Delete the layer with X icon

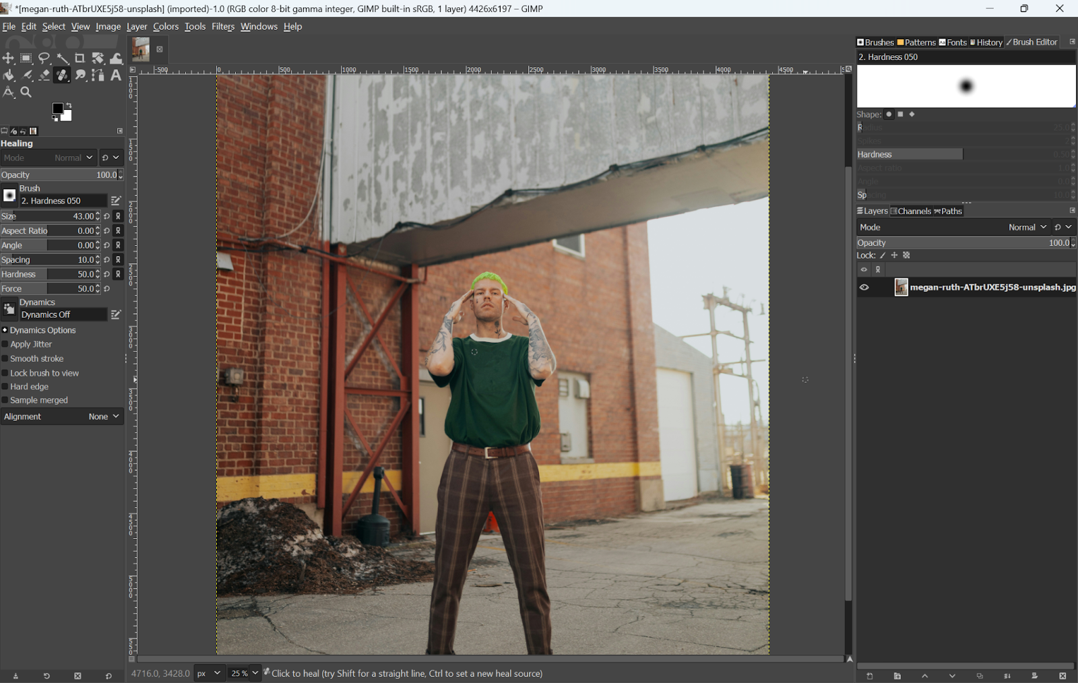pos(1063,676)
